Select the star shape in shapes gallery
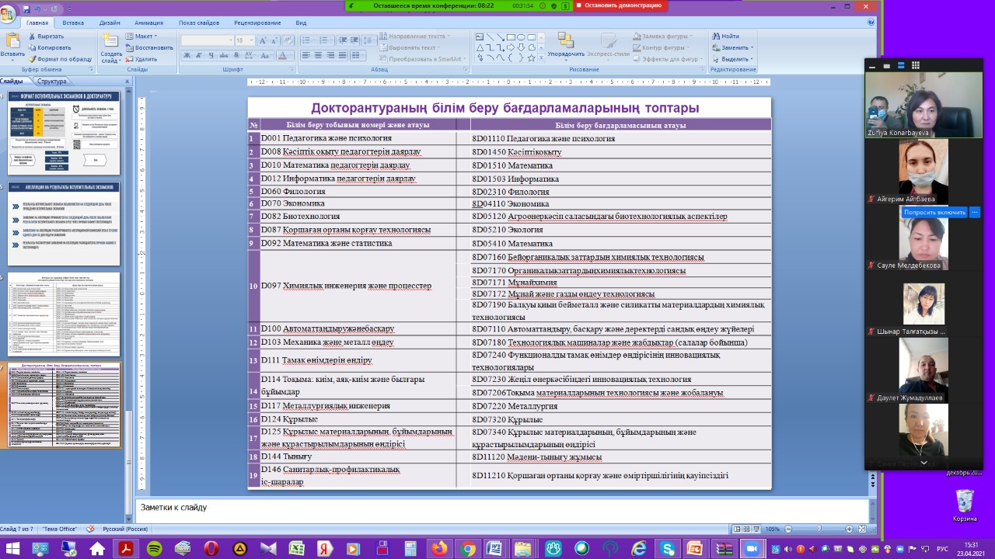995x559 pixels. [x=531, y=57]
